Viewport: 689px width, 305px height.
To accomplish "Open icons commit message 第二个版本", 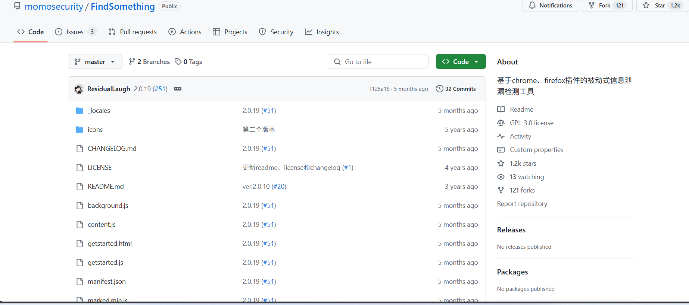I will click(259, 130).
